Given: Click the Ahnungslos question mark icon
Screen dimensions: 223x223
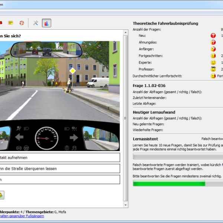Looking at the screenshot, I should pyautogui.click(x=213, y=42).
